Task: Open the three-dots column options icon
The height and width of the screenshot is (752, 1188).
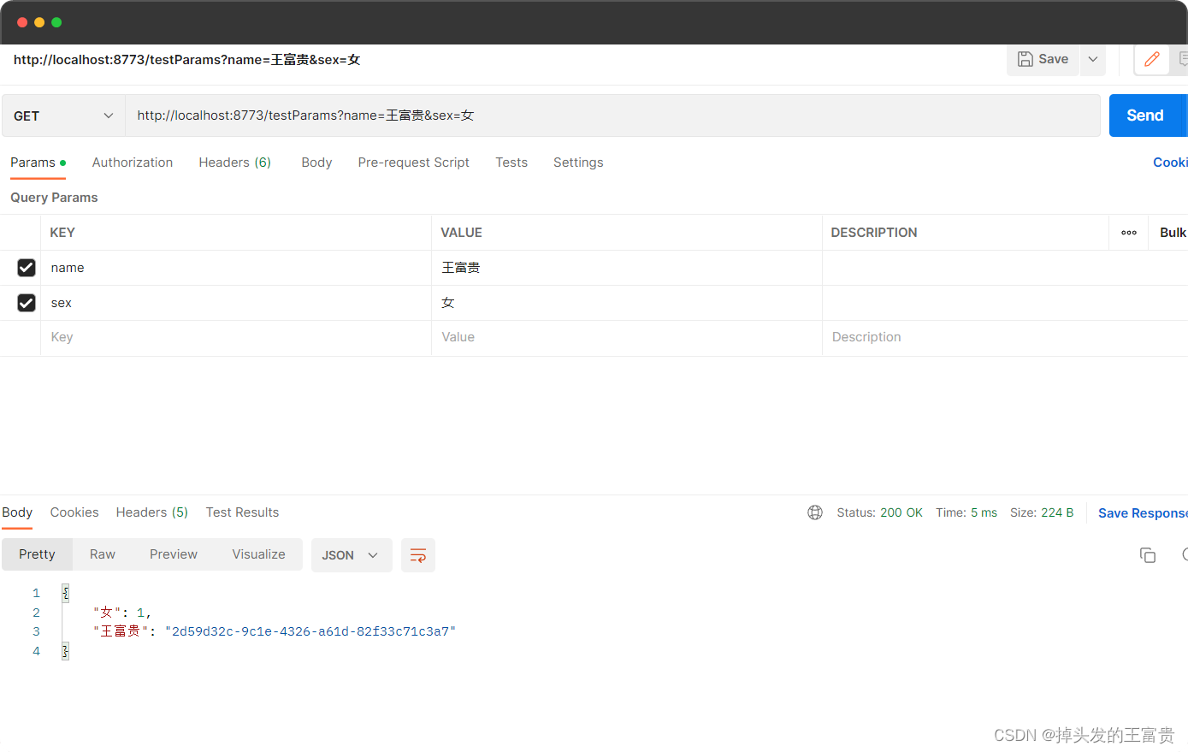Action: [1129, 233]
